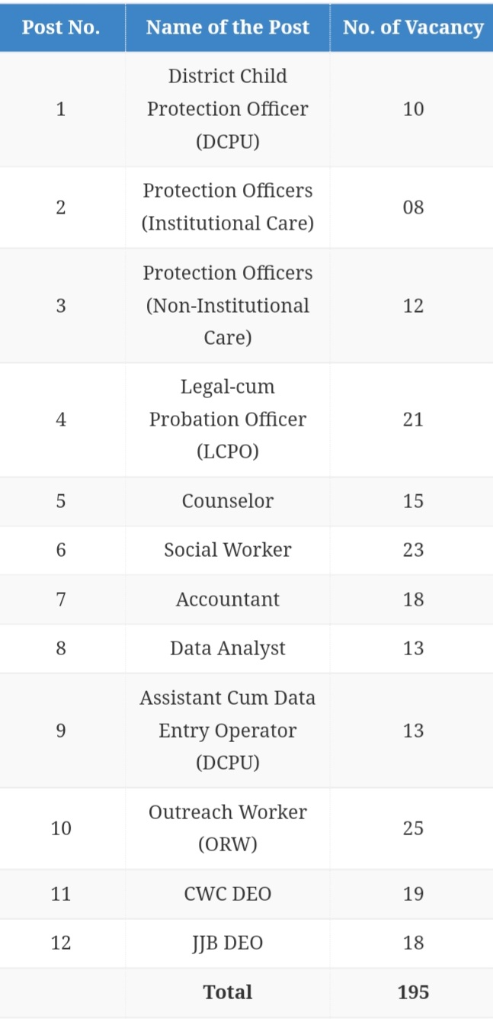This screenshot has width=493, height=1019.
Task: Click the bold Total label
Action: point(227,992)
